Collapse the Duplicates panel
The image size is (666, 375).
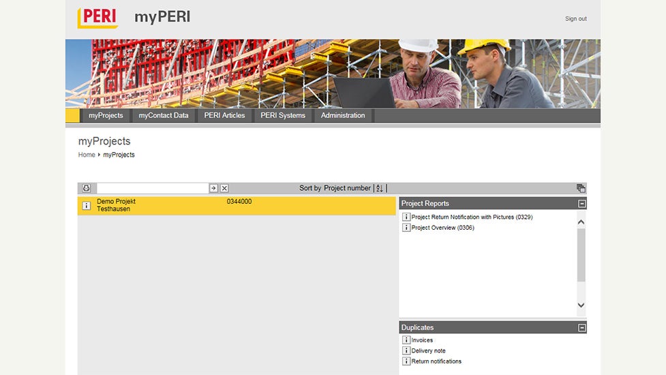click(581, 328)
